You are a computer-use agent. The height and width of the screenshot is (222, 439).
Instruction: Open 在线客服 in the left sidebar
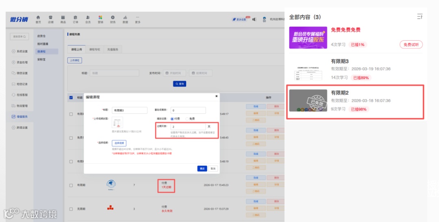tap(20, 95)
